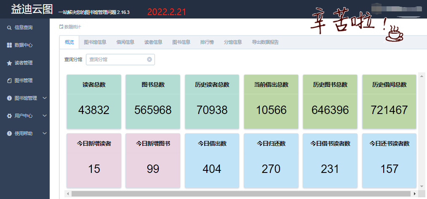Click the book icon beside 图书管理
The height and width of the screenshot is (199, 427).
[x=9, y=81]
